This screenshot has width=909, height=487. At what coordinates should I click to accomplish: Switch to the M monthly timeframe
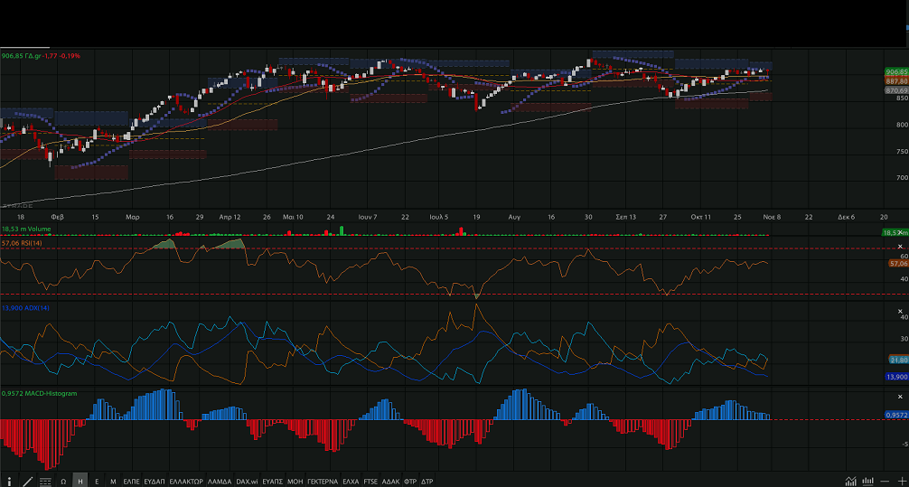tap(113, 481)
